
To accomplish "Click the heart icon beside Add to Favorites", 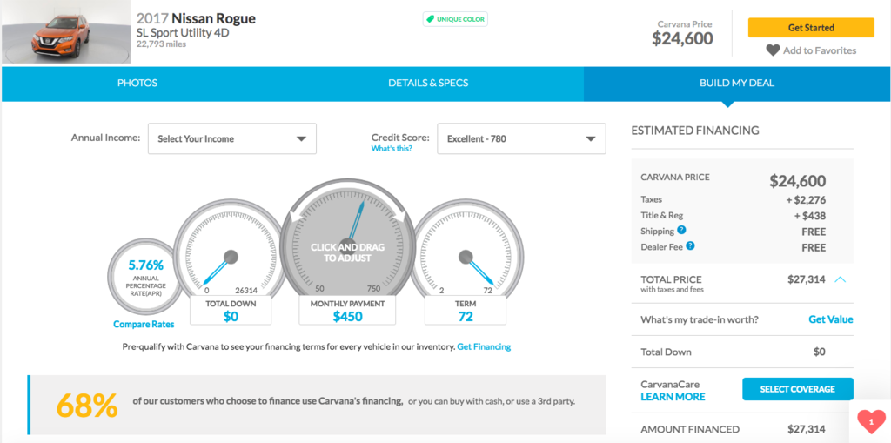I will click(x=773, y=50).
